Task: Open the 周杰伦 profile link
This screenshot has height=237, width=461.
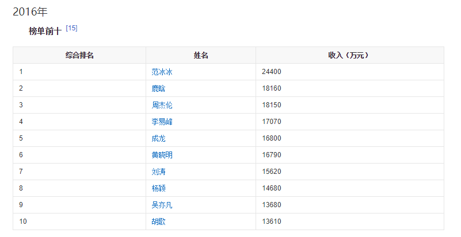Action: [x=162, y=105]
